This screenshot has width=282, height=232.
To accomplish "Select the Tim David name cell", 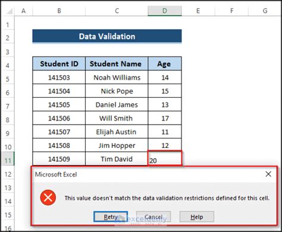I will (117, 159).
